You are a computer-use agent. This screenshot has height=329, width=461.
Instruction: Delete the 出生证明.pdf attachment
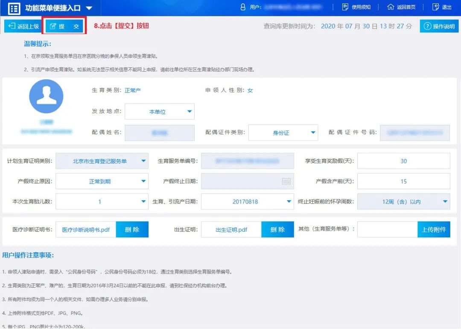[277, 229]
